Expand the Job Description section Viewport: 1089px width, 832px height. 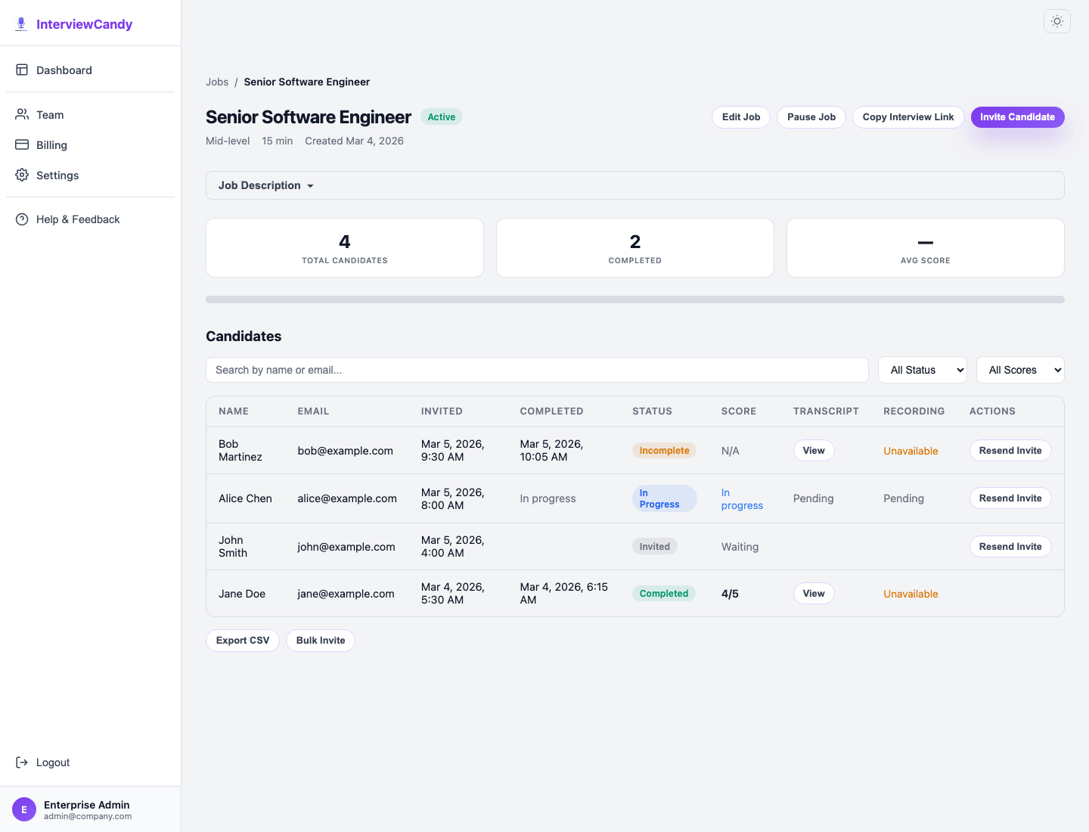pos(635,185)
